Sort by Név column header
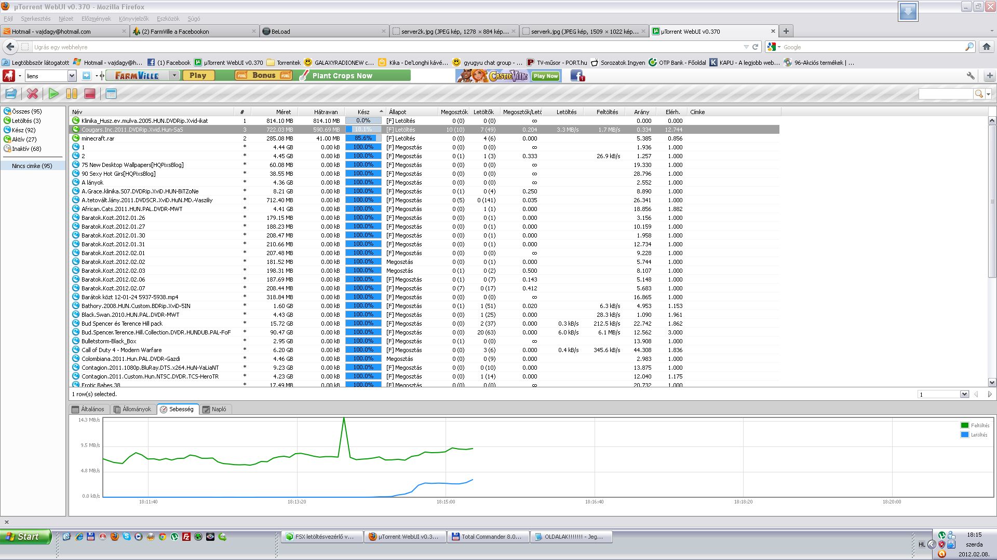 152,112
